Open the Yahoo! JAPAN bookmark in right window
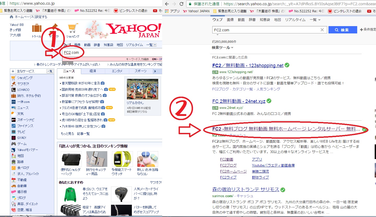The width and height of the screenshot is (376, 217). click(196, 11)
